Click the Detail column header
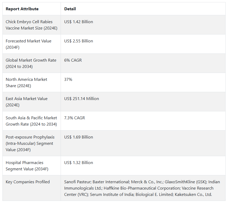Image resolution: width=228 pixels, height=203 pixels. click(x=70, y=9)
